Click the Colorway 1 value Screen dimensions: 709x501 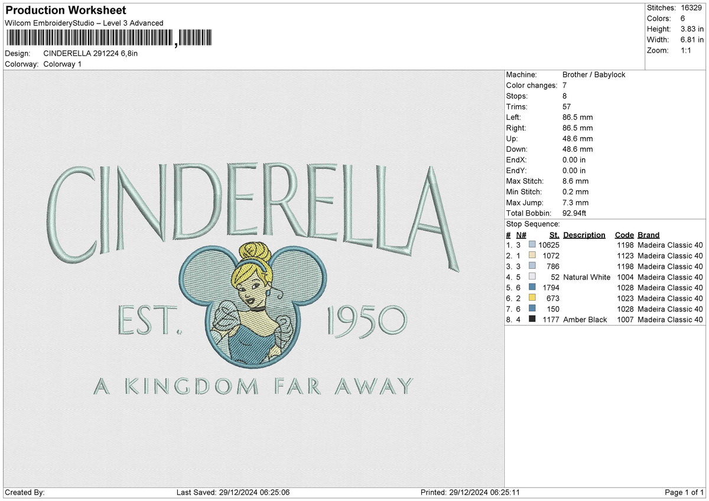click(63, 64)
